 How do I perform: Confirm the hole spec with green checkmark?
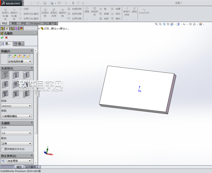point(2,38)
